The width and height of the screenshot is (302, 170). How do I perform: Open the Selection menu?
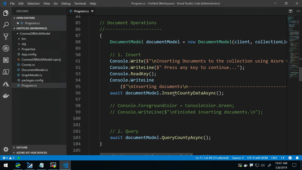coord(33,4)
